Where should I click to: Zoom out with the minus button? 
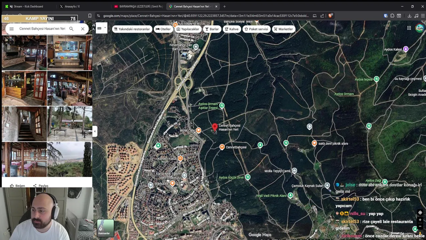(x=420, y=227)
